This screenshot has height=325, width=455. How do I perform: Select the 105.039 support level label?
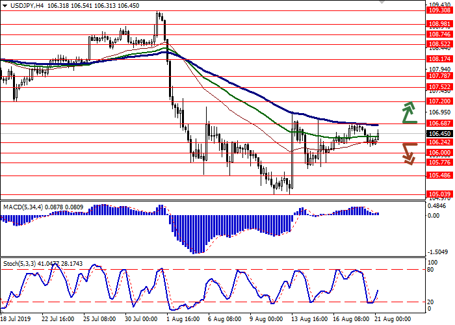(x=439, y=194)
